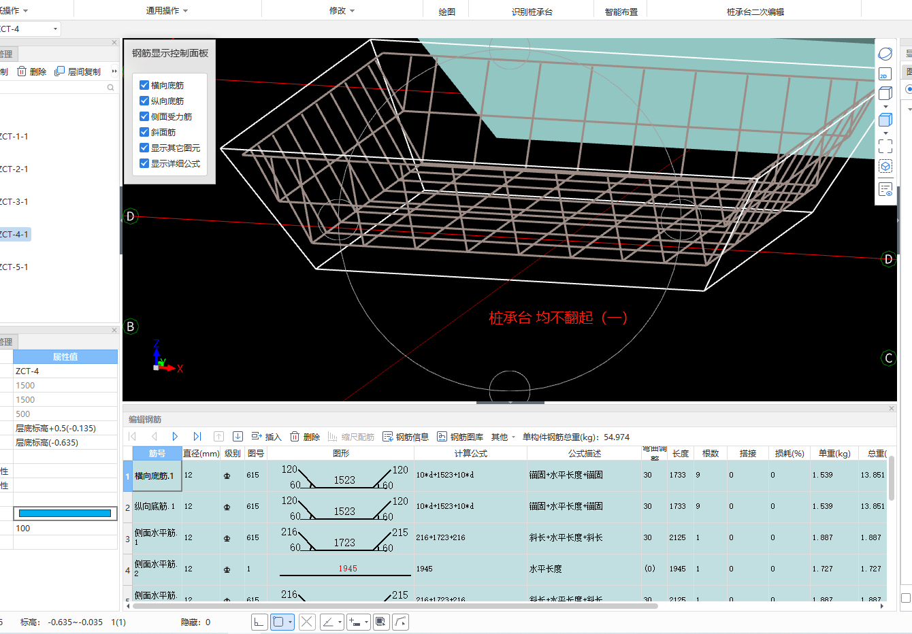Click 层间复制 button
This screenshot has height=634, width=912.
pos(77,71)
